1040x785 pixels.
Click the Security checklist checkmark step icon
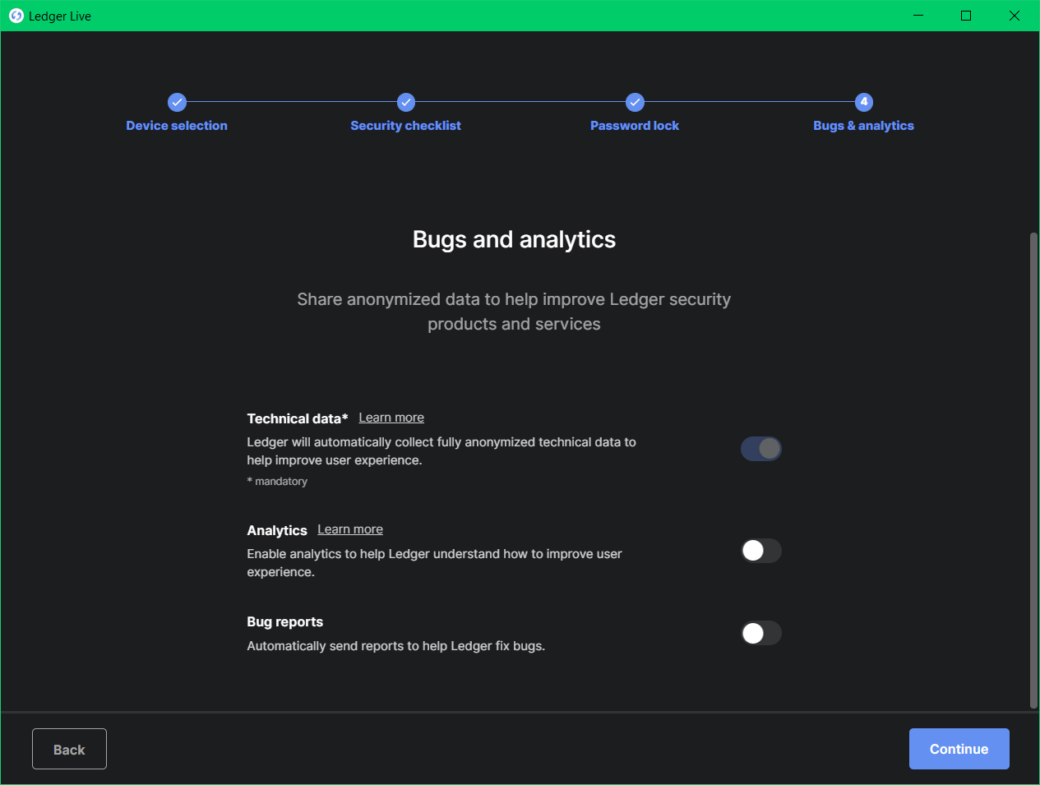tap(406, 102)
